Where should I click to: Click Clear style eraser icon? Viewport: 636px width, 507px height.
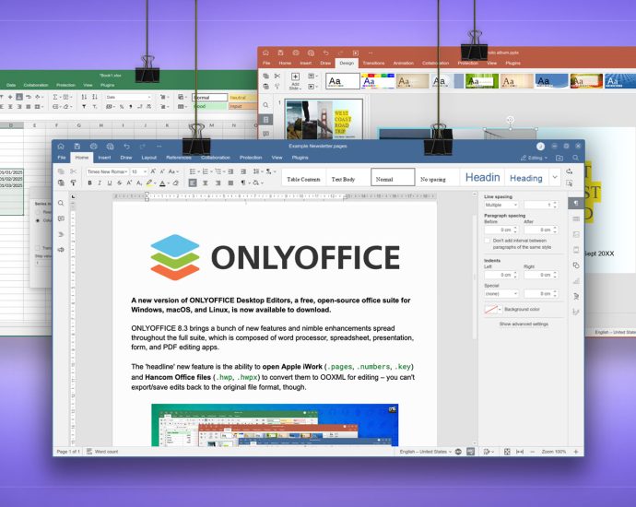[176, 183]
